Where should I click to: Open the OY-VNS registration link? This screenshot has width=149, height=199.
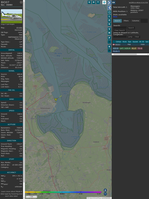pyautogui.click(x=19, y=28)
